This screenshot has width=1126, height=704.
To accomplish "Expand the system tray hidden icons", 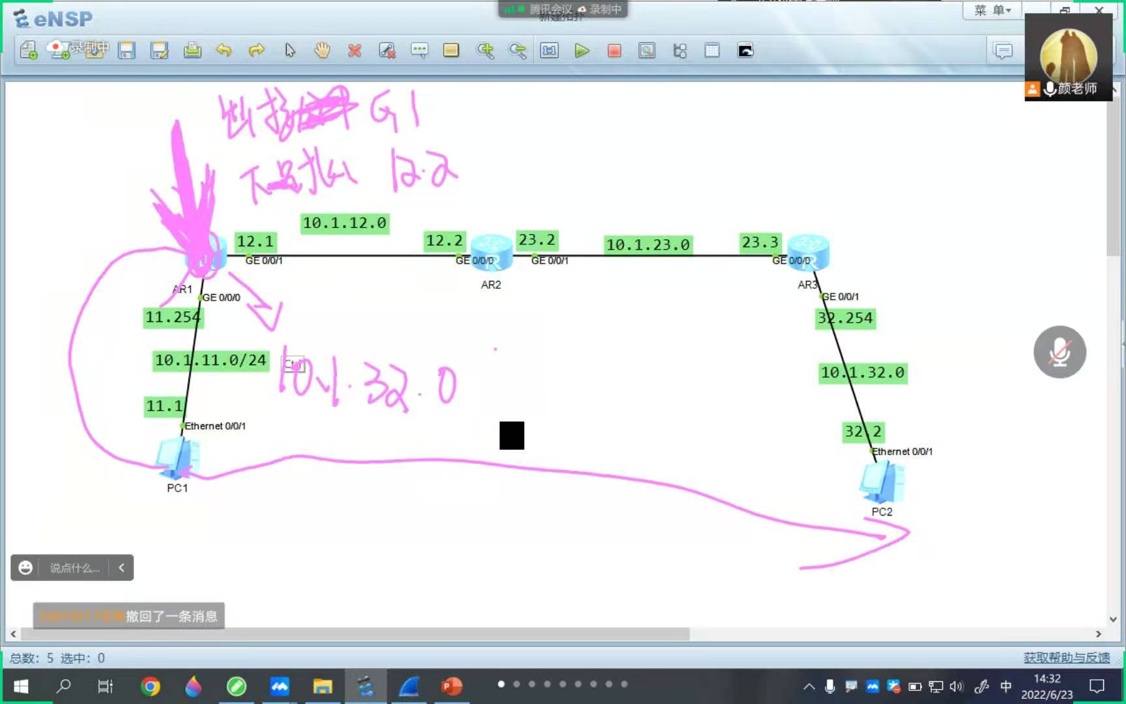I will click(x=809, y=686).
